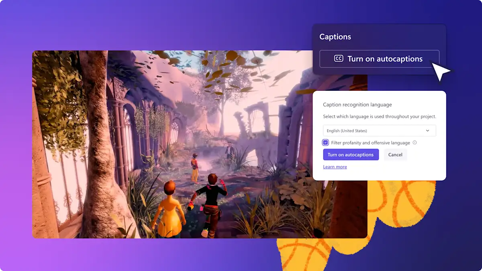Select the Captions panel header
Image resolution: width=482 pixels, height=271 pixels.
pos(335,37)
